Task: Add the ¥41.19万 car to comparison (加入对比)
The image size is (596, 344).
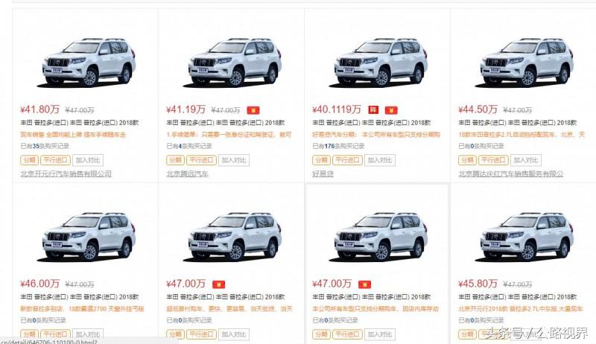Action: click(x=234, y=160)
